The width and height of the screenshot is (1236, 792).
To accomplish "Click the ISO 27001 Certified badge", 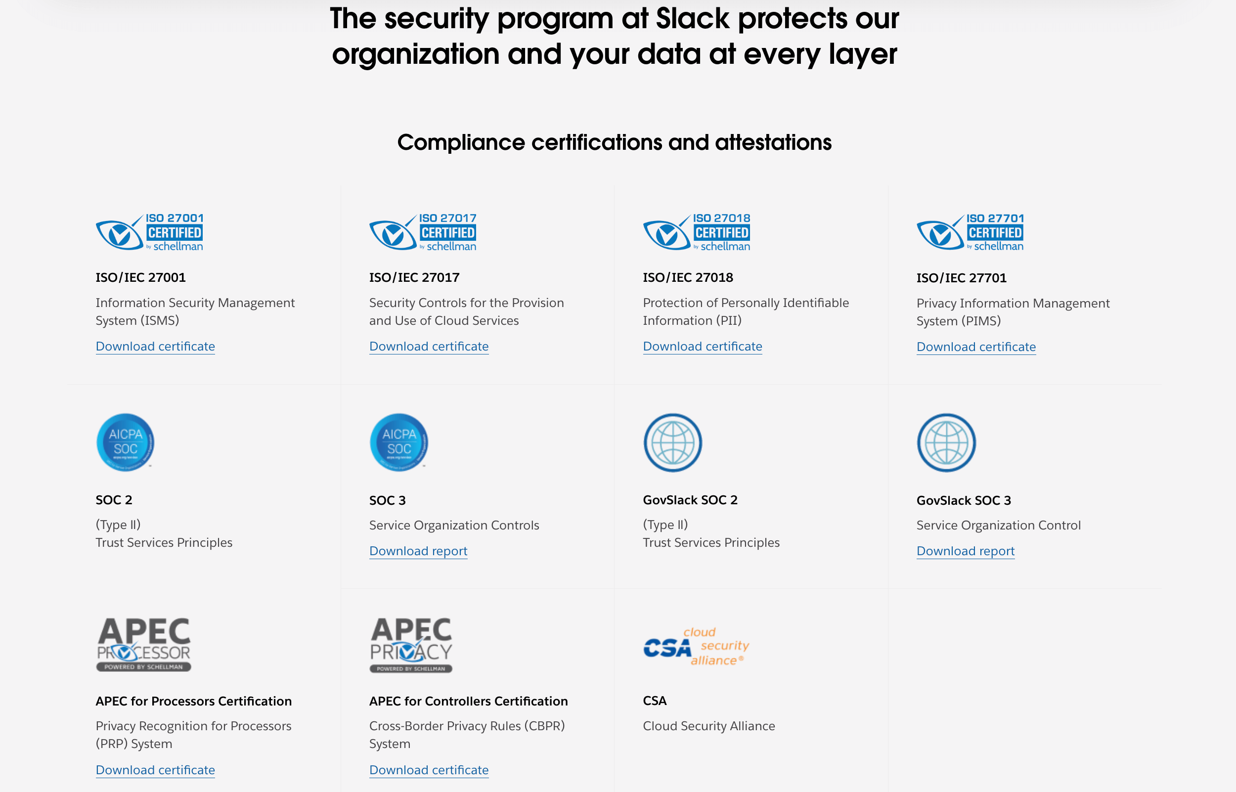I will click(x=149, y=232).
